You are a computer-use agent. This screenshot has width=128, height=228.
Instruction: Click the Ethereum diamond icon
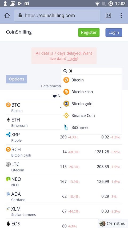8,120
